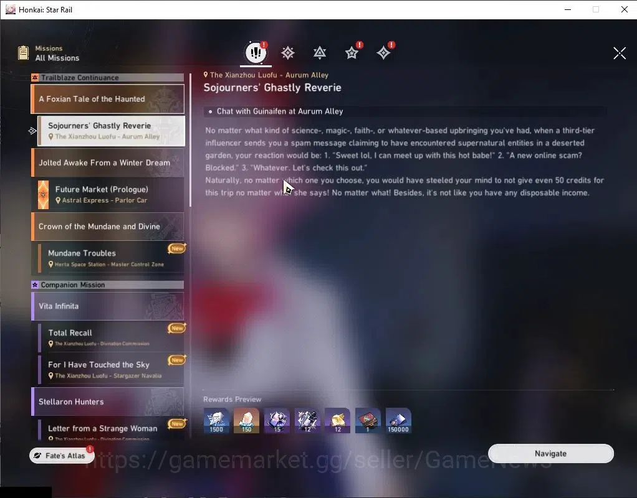The height and width of the screenshot is (498, 637).
Task: Expand Crown of the Mundane and Divine
Action: [x=108, y=227]
